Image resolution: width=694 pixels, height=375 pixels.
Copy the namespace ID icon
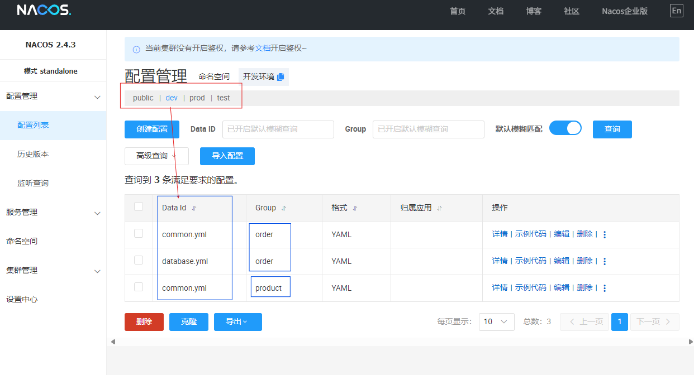tap(281, 76)
